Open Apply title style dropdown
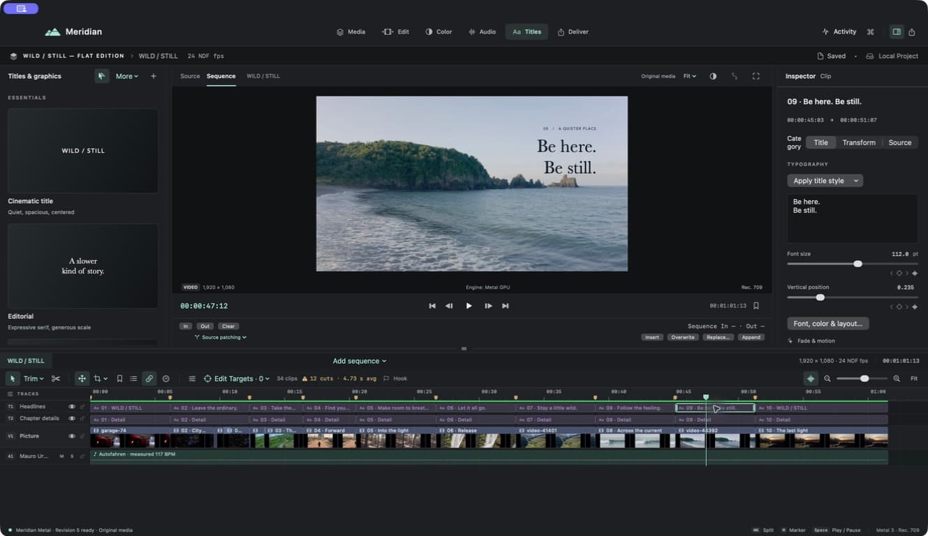The width and height of the screenshot is (928, 536). [x=825, y=181]
